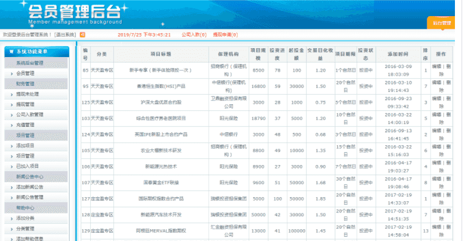Click 编辑 for project number 129

[436, 227]
